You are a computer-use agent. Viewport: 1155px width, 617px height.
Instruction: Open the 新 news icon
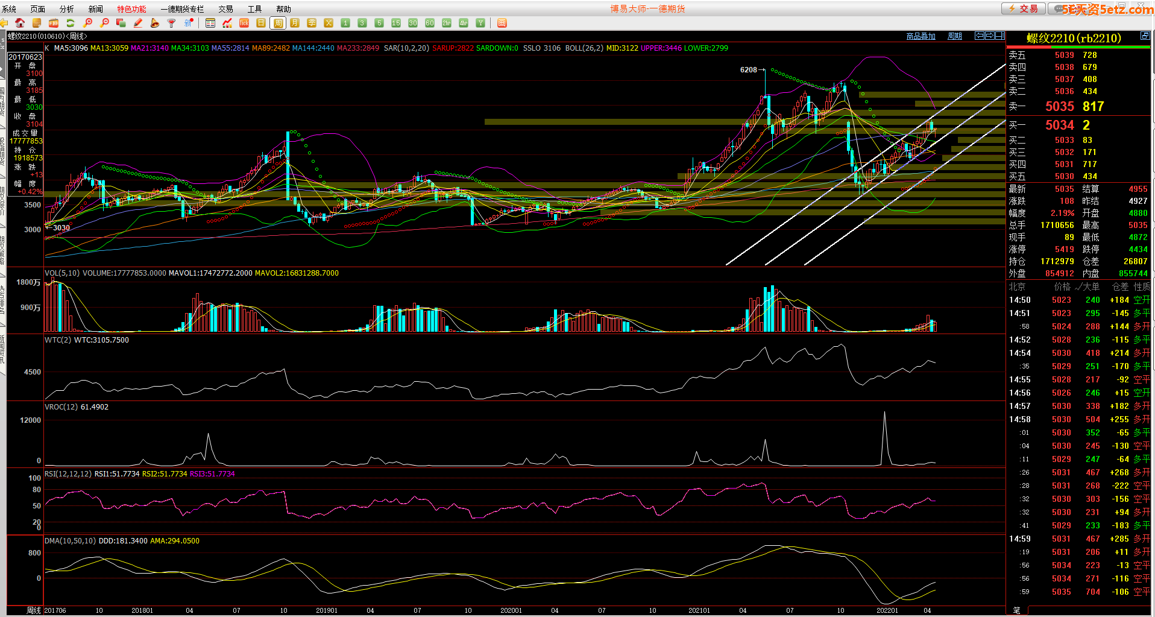pos(189,23)
